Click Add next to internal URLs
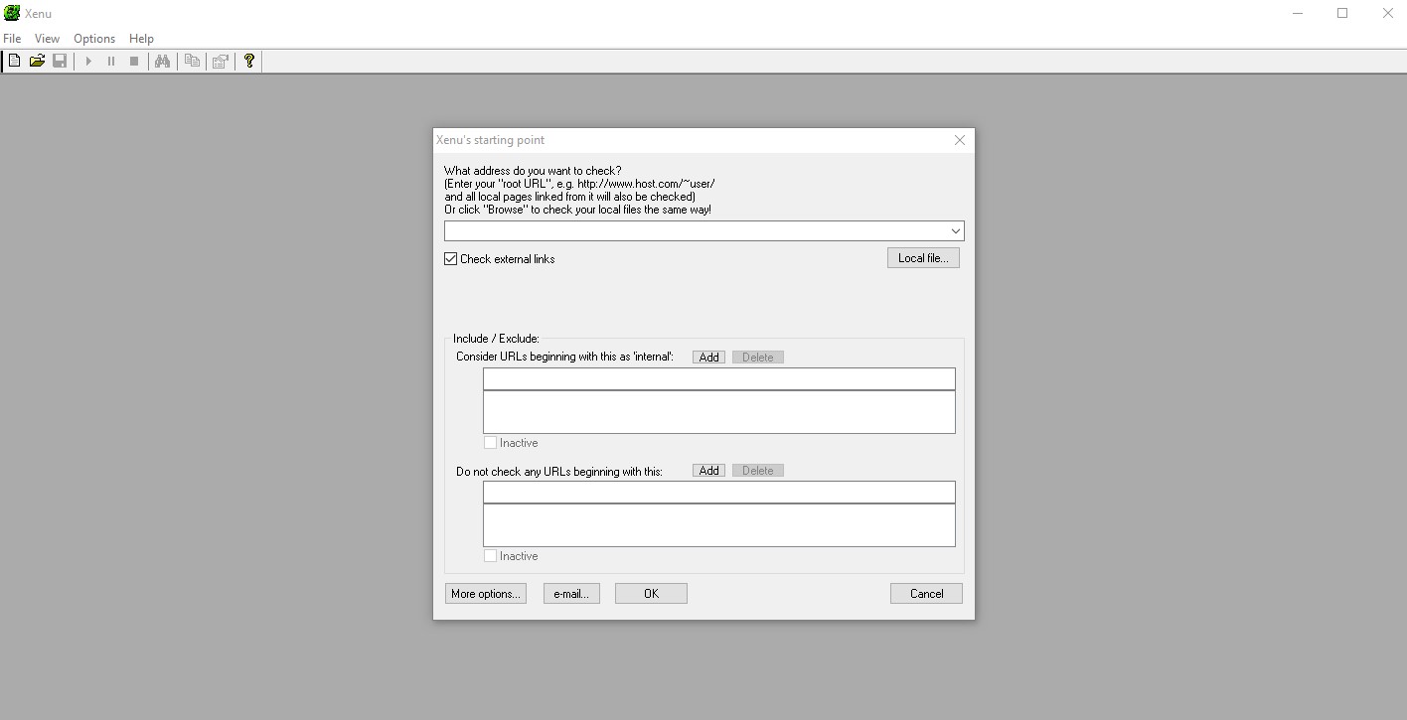The width and height of the screenshot is (1407, 720). pyautogui.click(x=708, y=357)
